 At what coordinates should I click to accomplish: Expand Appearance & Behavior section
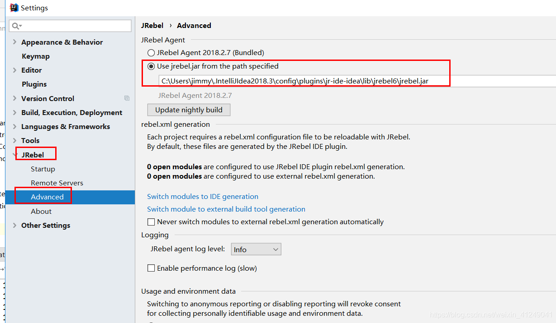click(x=15, y=42)
